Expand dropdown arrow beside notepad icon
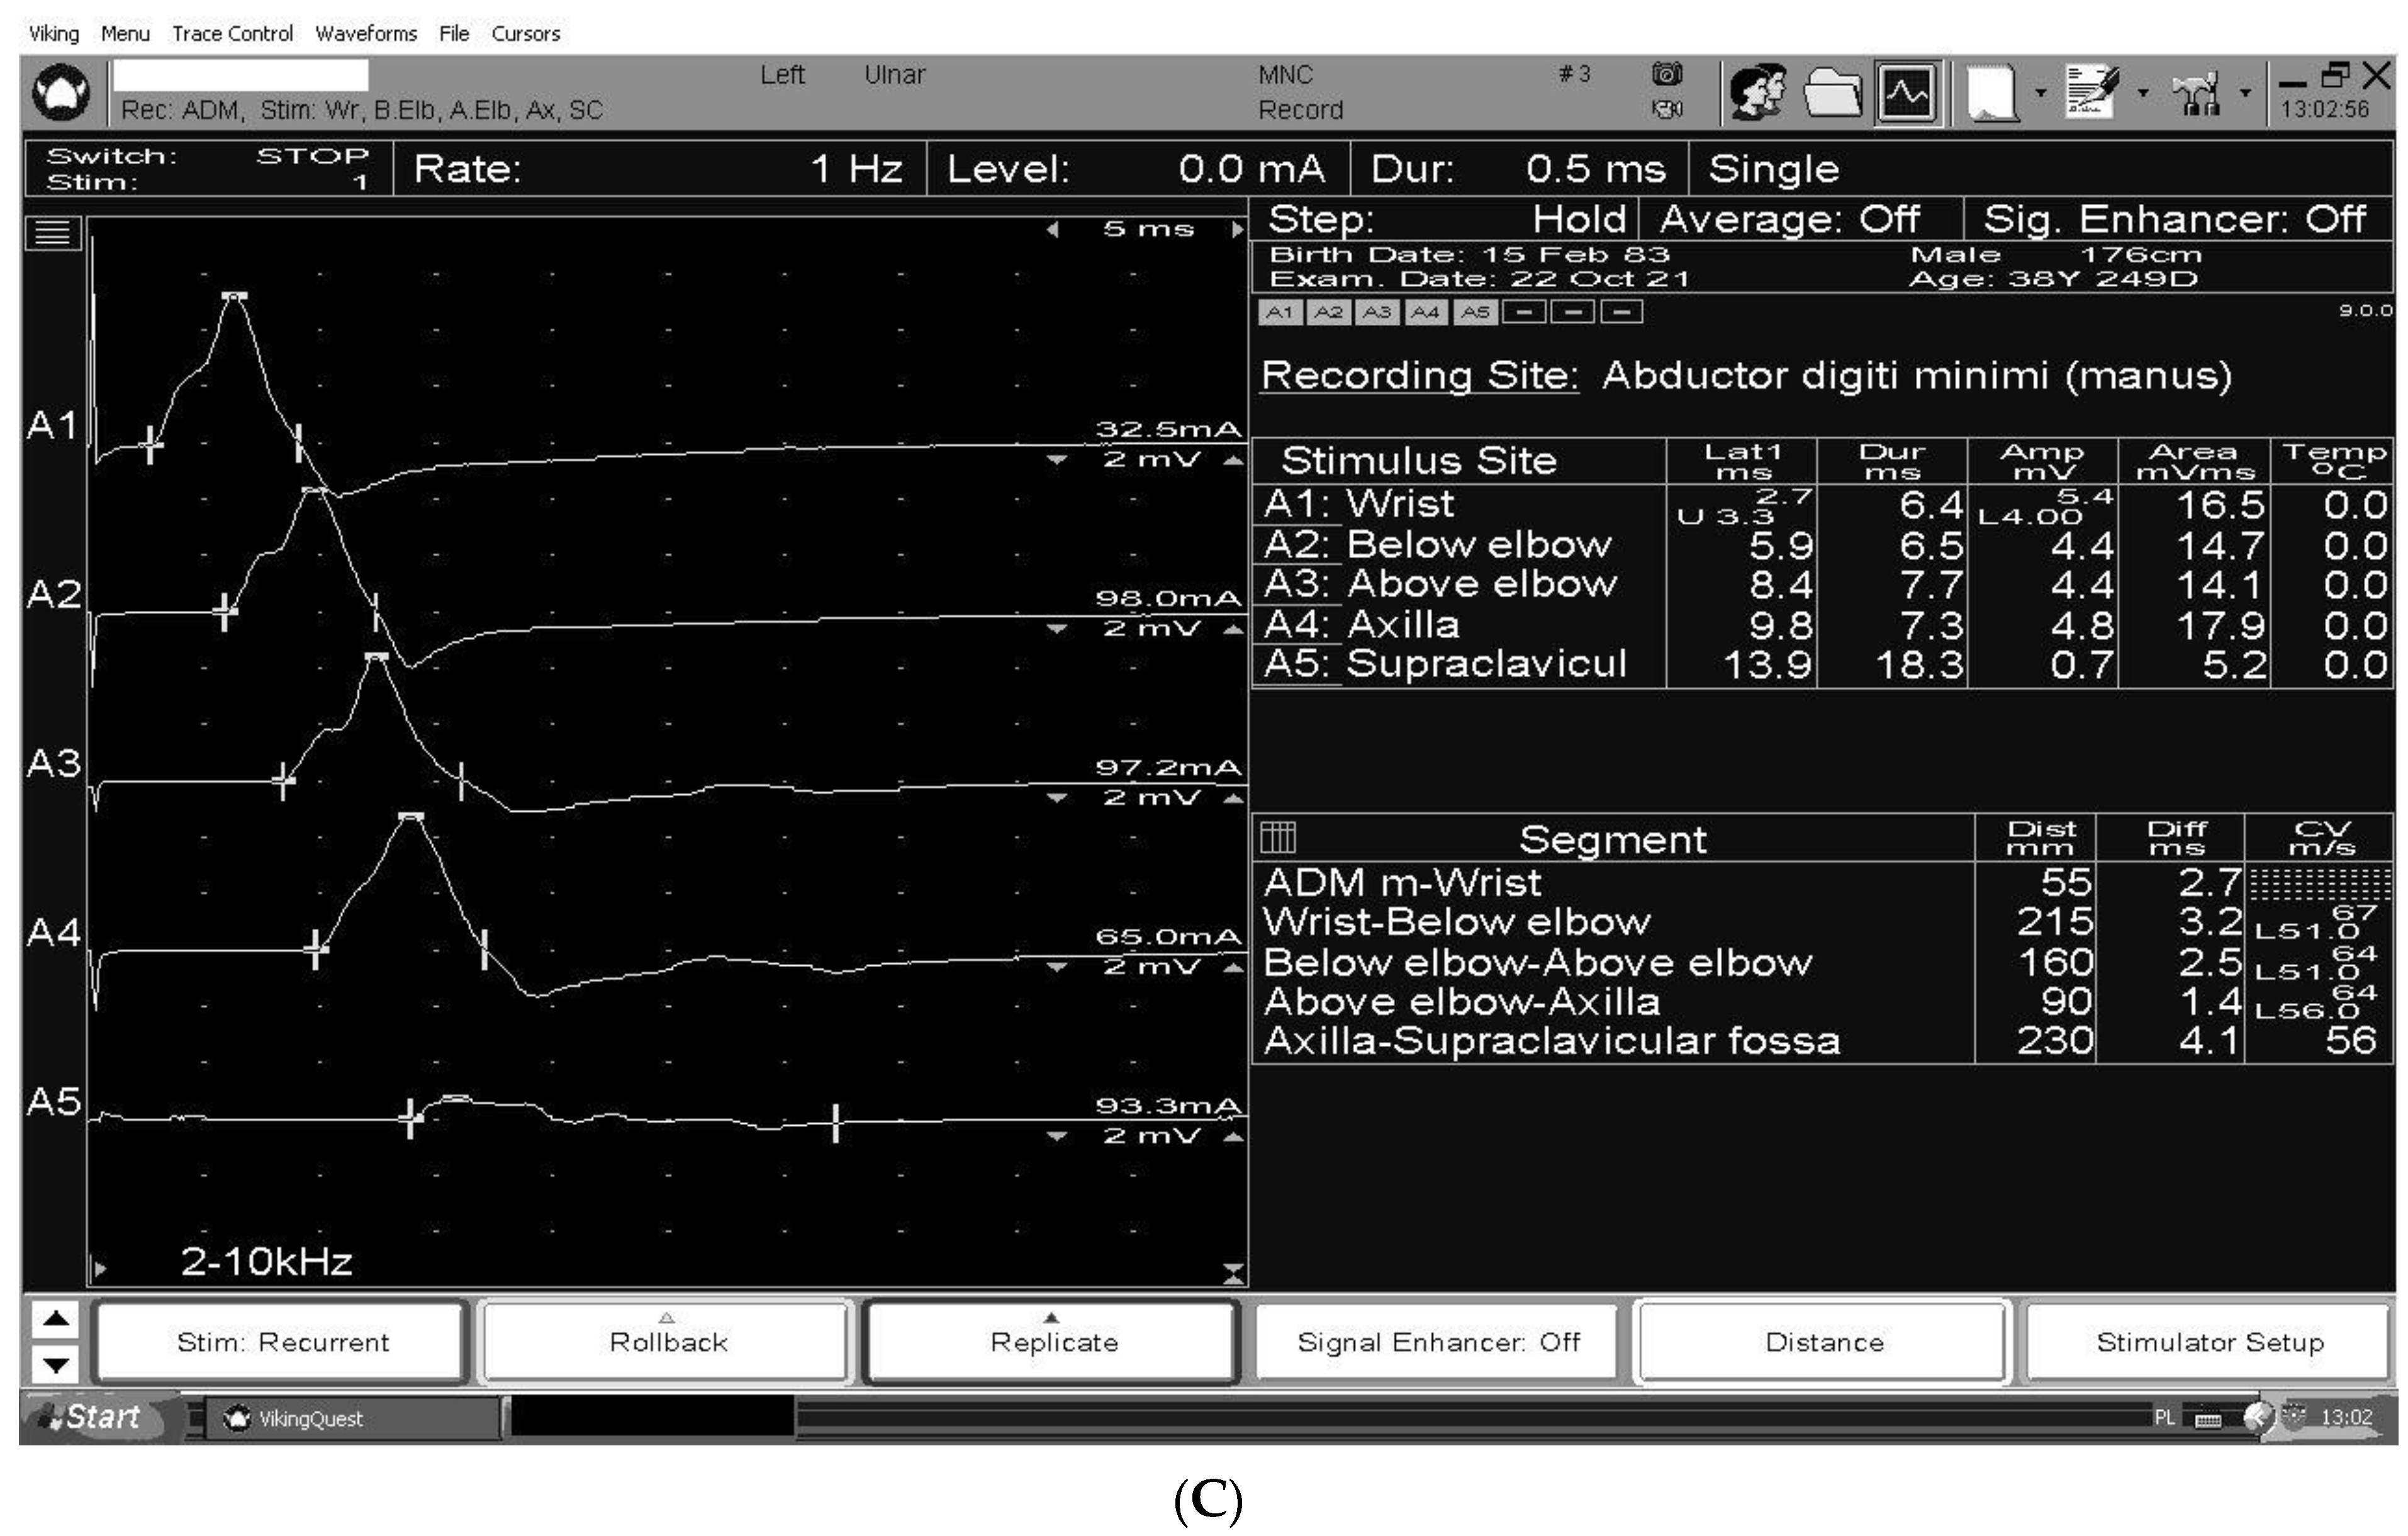The height and width of the screenshot is (1536, 2408). click(x=2040, y=93)
